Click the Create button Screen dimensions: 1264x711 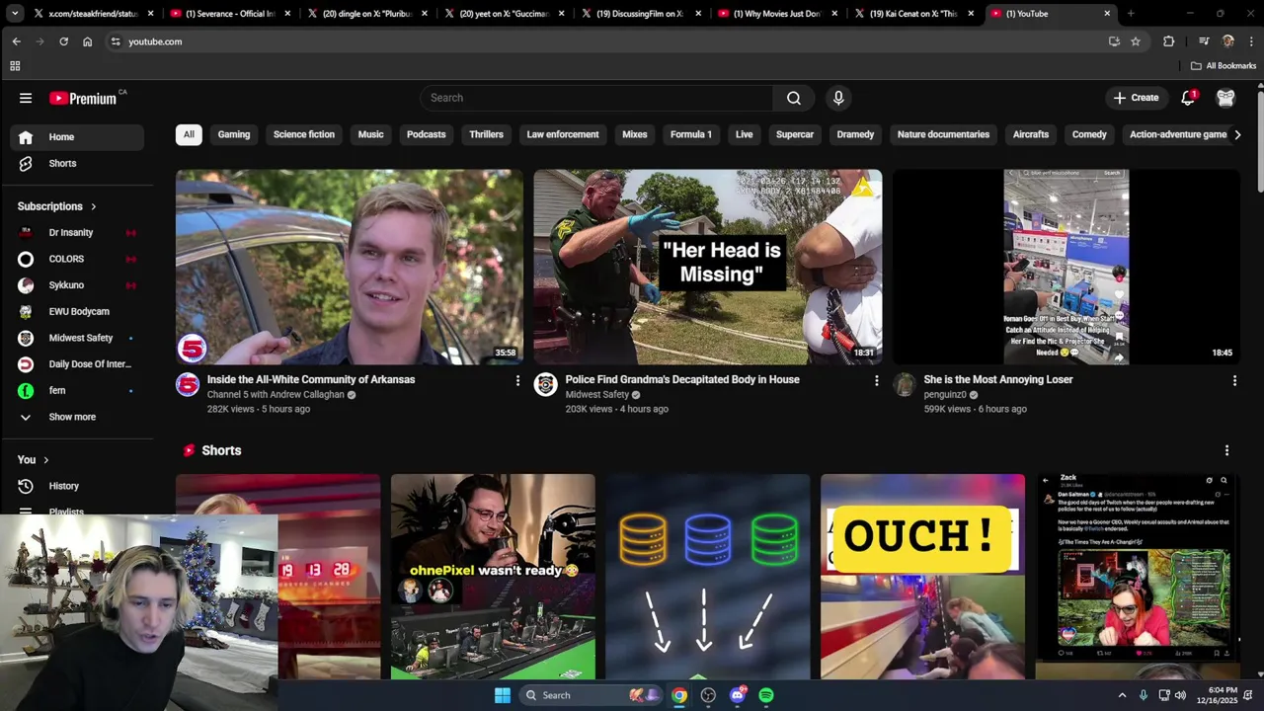pyautogui.click(x=1136, y=98)
